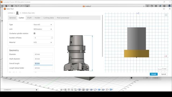
Task: Open the Display settings monitor icon
Action: click(x=80, y=90)
